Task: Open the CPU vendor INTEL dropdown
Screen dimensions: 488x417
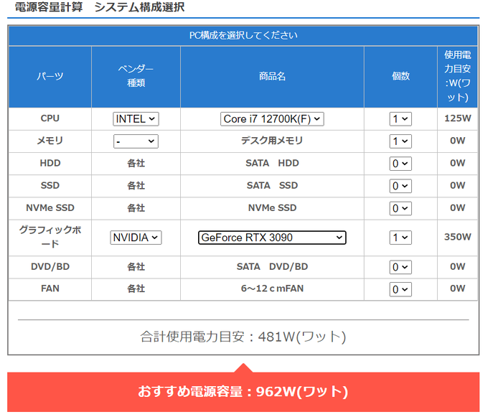Action: click(x=136, y=119)
